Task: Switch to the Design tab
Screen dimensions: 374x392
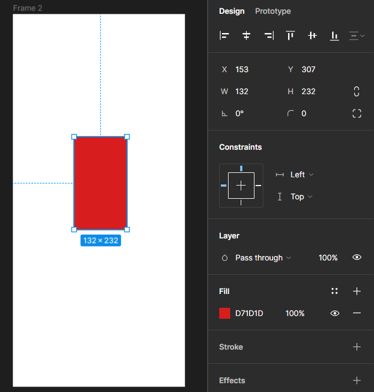Action: pyautogui.click(x=232, y=11)
